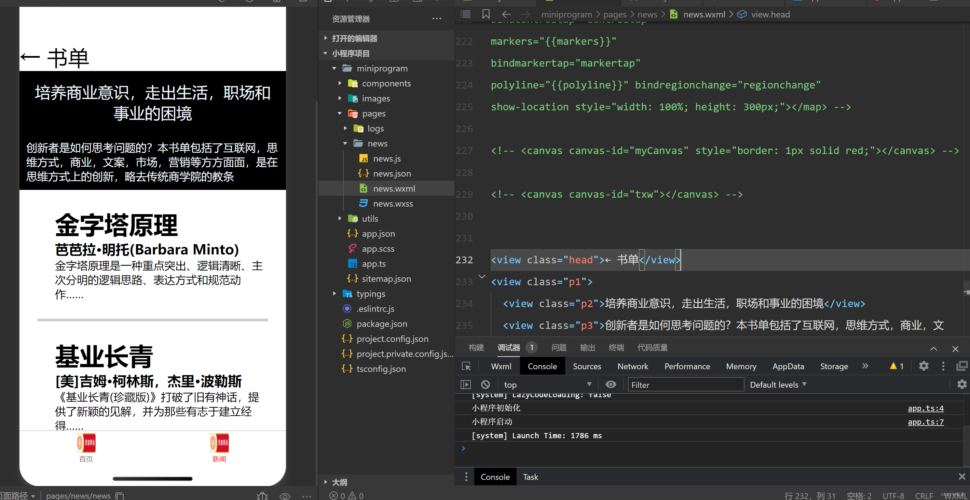Clear console with the ban icon
This screenshot has height=500, width=970.
tap(486, 385)
